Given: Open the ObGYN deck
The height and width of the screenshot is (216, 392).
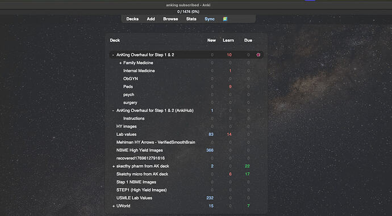Looking at the screenshot, I should click(131, 79).
